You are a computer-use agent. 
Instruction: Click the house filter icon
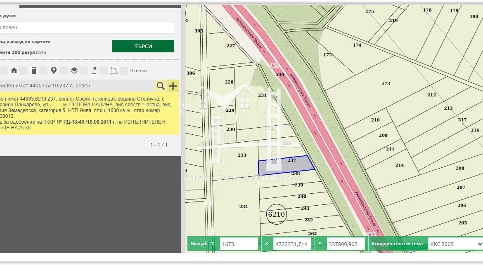pos(14,70)
